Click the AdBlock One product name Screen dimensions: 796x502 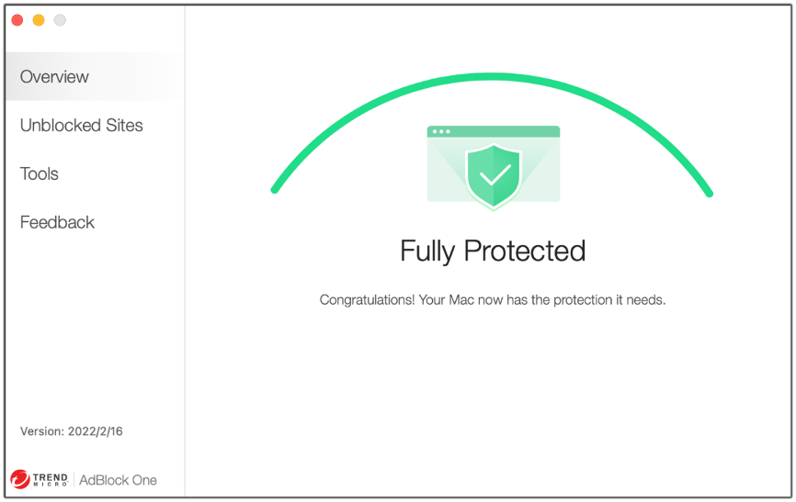pyautogui.click(x=118, y=480)
